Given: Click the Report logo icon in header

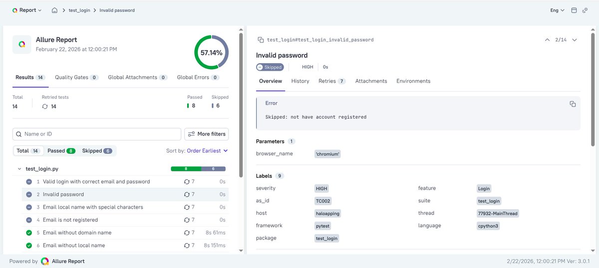Looking at the screenshot, I should click(15, 10).
